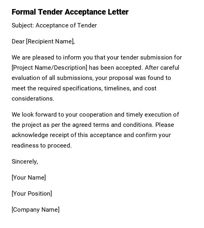
Task: Click the Subject: Acceptance of Tender line
Action: (54, 25)
